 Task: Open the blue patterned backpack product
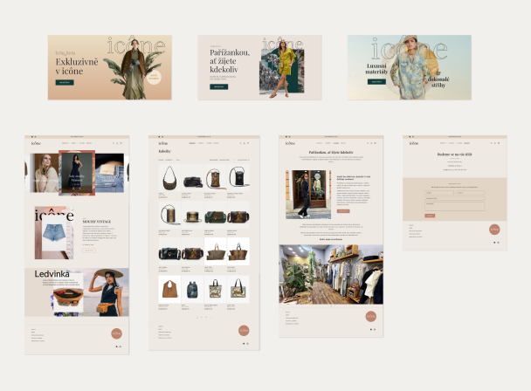pos(192,289)
